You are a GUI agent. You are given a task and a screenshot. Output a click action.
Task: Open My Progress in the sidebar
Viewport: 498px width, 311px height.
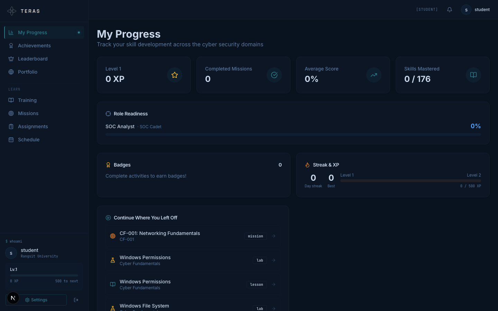(x=44, y=32)
